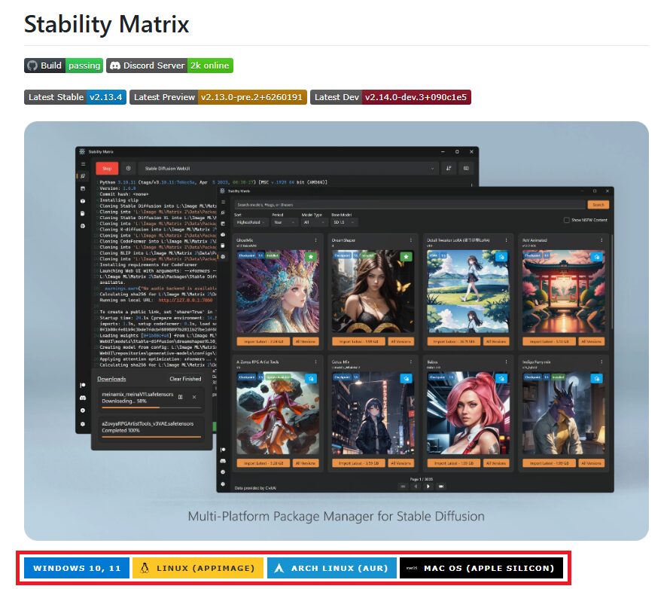Open the ReV Animated card three-dot menu
This screenshot has height=589, width=670.
(601, 240)
